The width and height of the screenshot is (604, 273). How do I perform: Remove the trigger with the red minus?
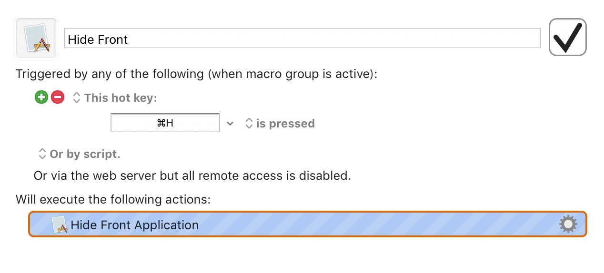[58, 97]
